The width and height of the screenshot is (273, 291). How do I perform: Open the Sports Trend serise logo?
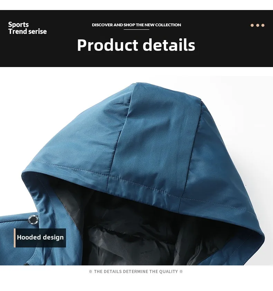point(27,28)
